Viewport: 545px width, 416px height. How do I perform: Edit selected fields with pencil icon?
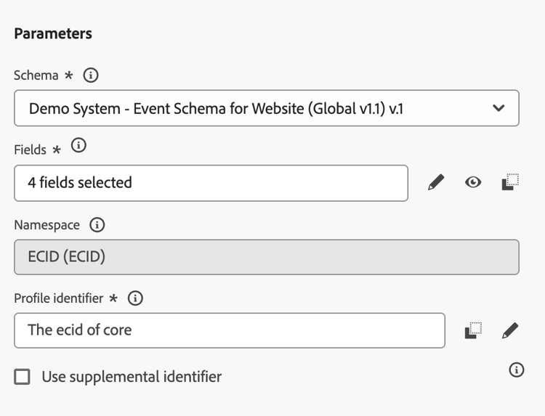pos(436,183)
